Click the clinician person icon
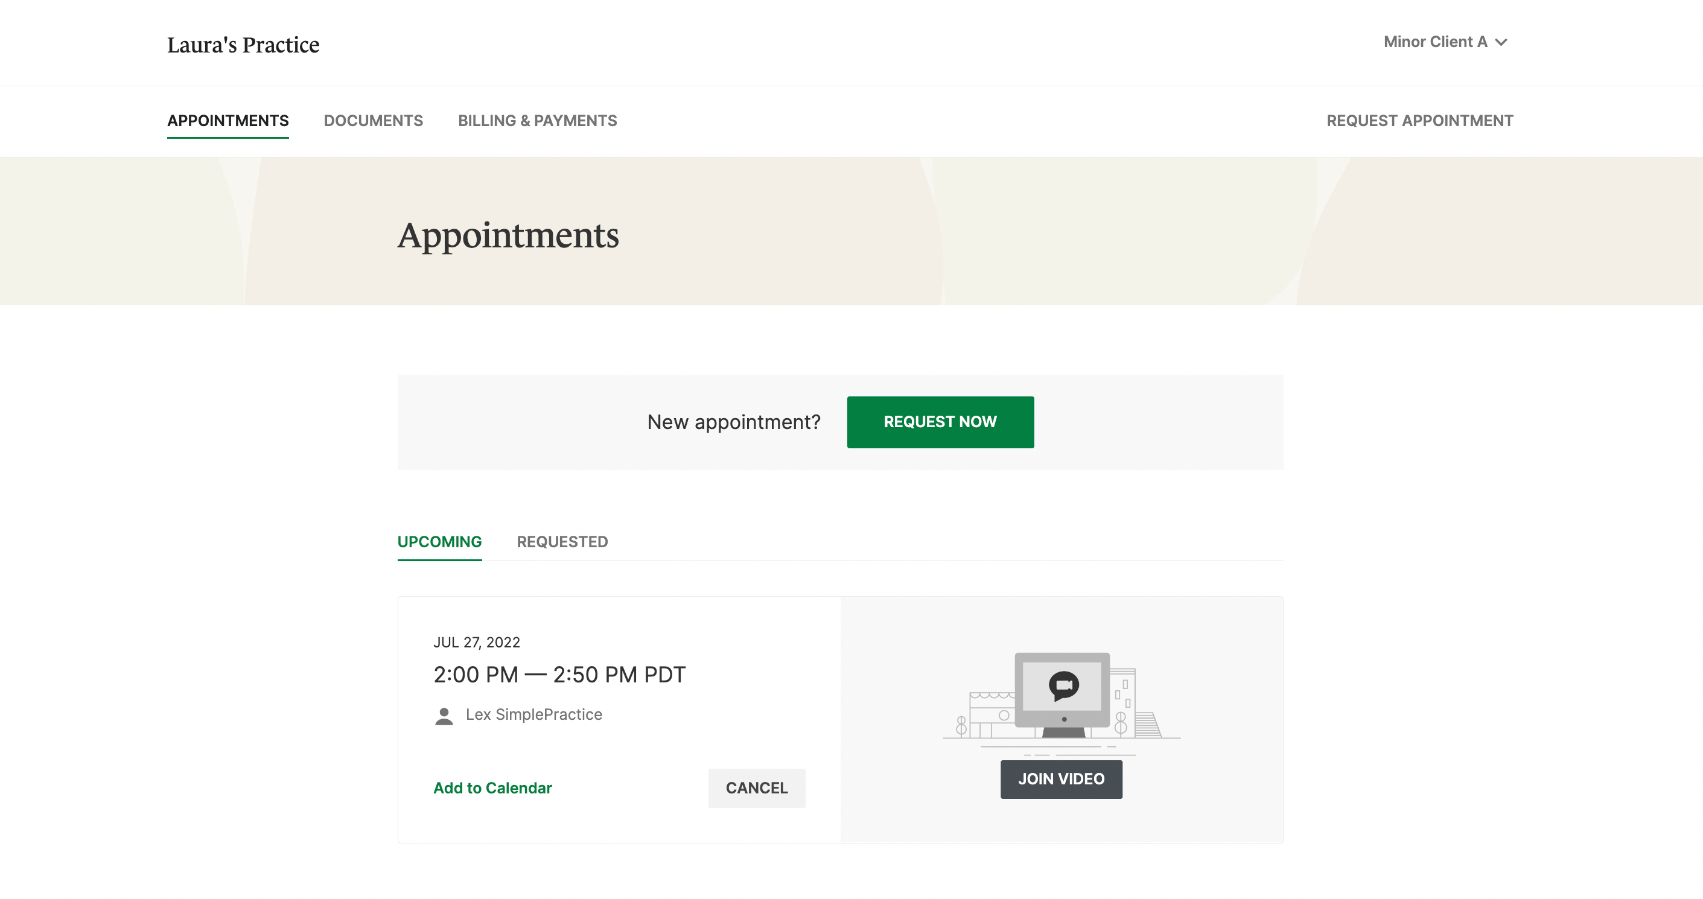This screenshot has height=899, width=1703. coord(444,716)
